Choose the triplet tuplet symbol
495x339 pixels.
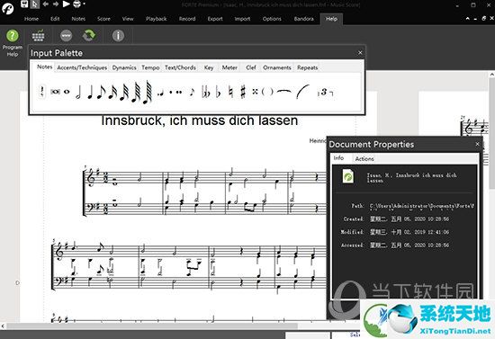pyautogui.click(x=325, y=93)
